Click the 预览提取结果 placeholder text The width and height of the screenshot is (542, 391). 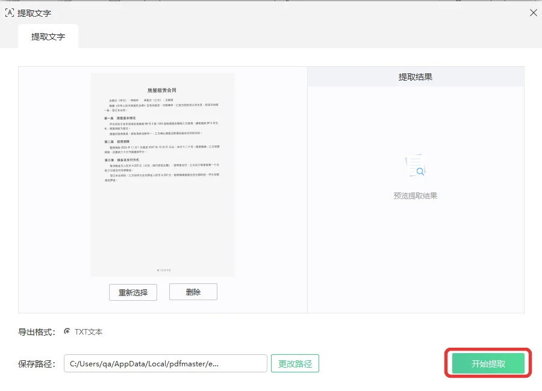click(x=416, y=196)
